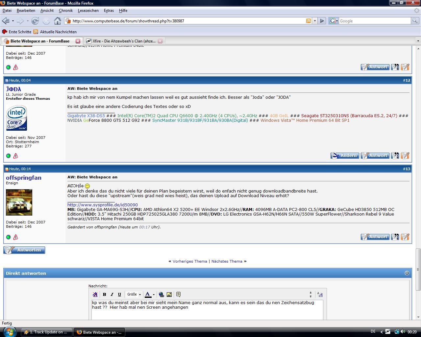Close the Xfire tab

click(x=160, y=41)
